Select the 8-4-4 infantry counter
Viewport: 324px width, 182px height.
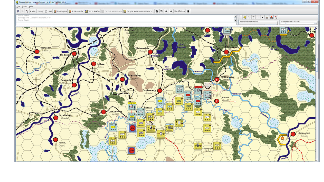click(150, 117)
